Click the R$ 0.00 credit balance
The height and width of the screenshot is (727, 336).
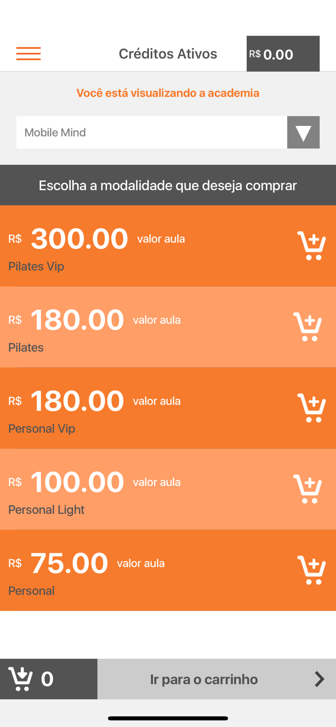coord(283,54)
